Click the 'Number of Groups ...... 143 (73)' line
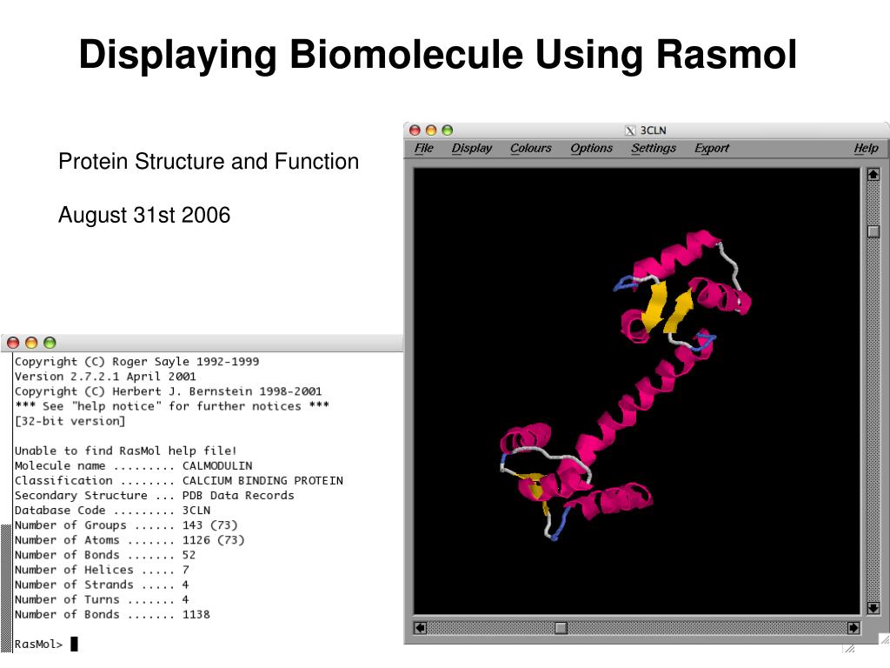Image resolution: width=890 pixels, height=668 pixels. [x=126, y=525]
